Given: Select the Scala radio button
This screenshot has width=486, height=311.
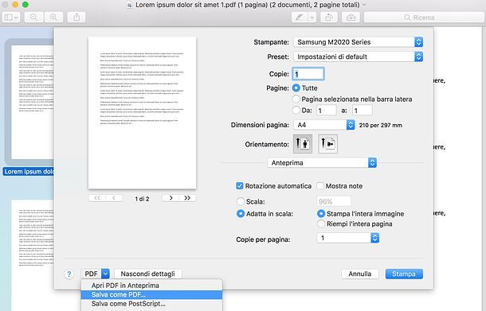Looking at the screenshot, I should [241, 201].
